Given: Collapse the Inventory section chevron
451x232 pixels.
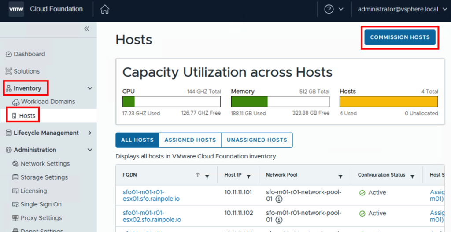Looking at the screenshot, I should point(90,88).
